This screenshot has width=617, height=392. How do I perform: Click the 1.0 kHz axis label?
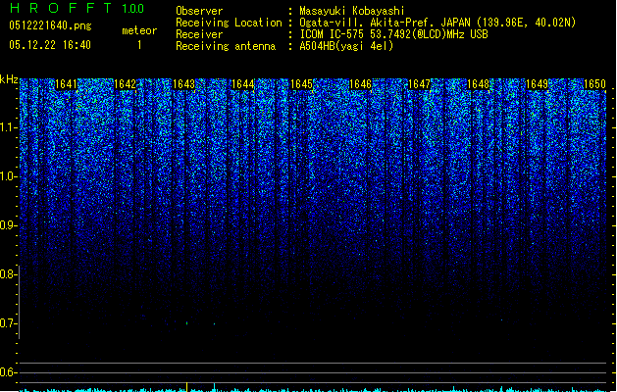point(8,176)
